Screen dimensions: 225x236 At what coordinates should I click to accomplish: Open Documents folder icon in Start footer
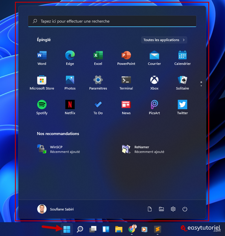point(150,209)
